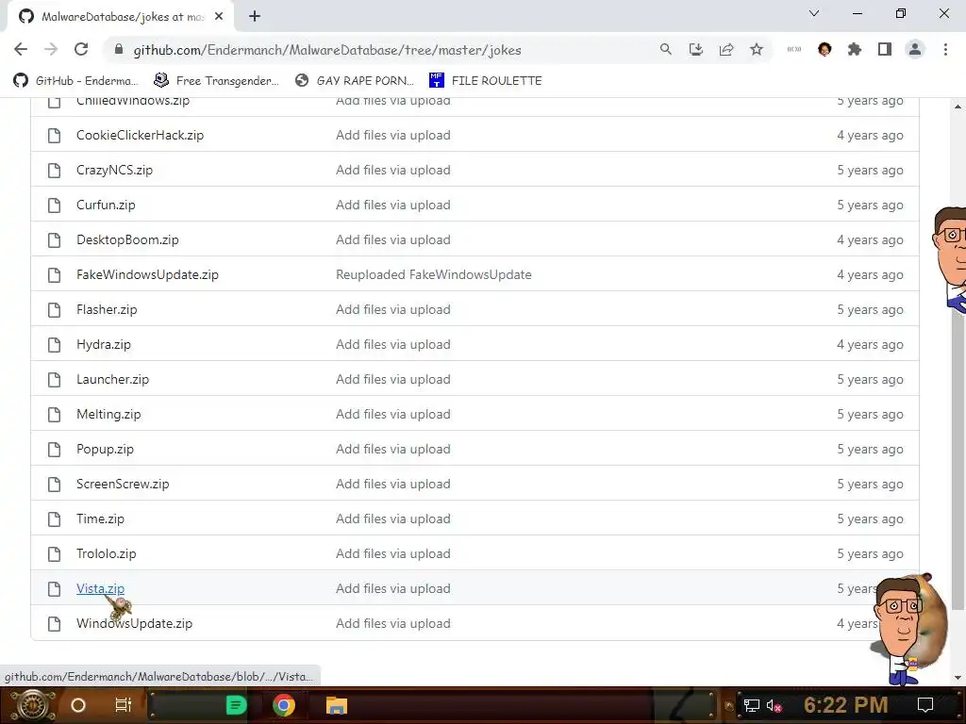Open File Explorer from the taskbar

point(337,705)
